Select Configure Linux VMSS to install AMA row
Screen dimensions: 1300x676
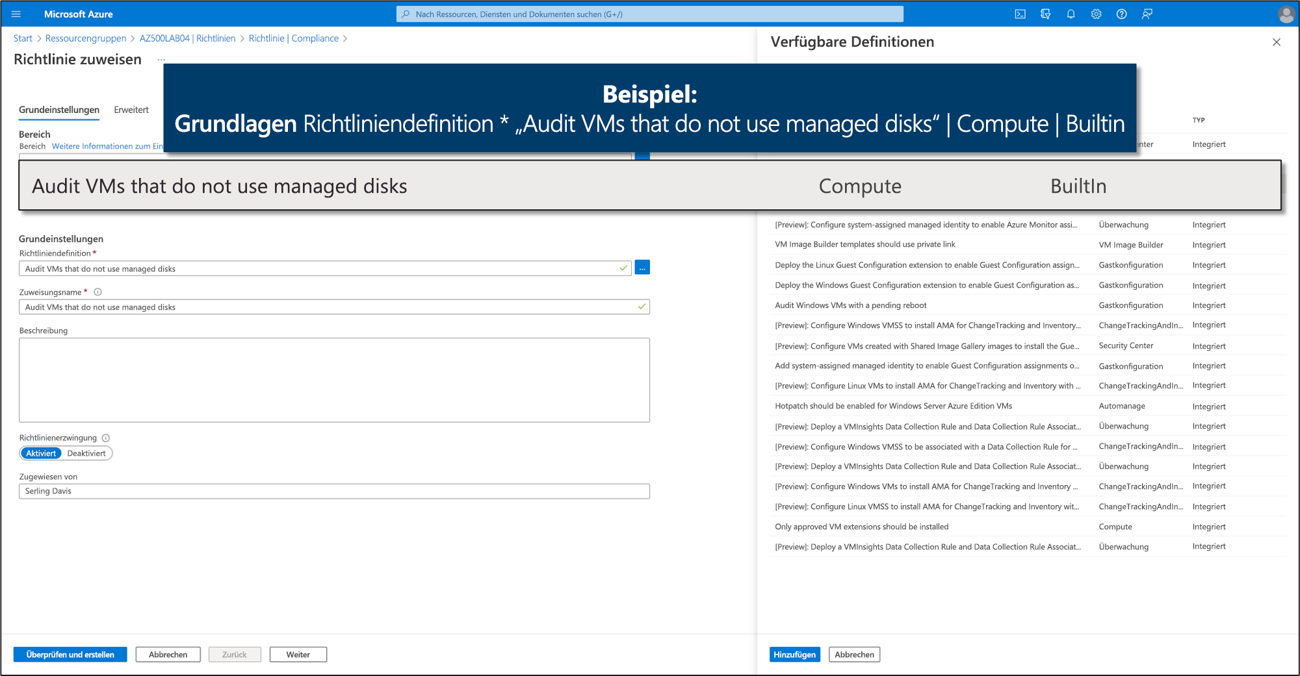click(1028, 507)
